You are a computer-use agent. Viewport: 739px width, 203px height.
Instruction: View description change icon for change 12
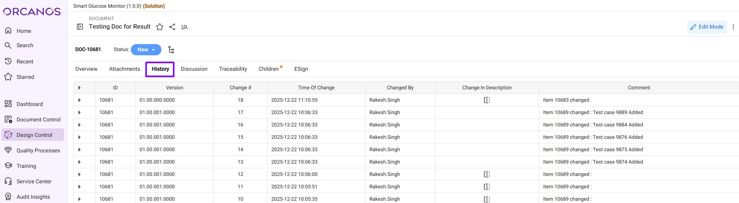pos(487,174)
